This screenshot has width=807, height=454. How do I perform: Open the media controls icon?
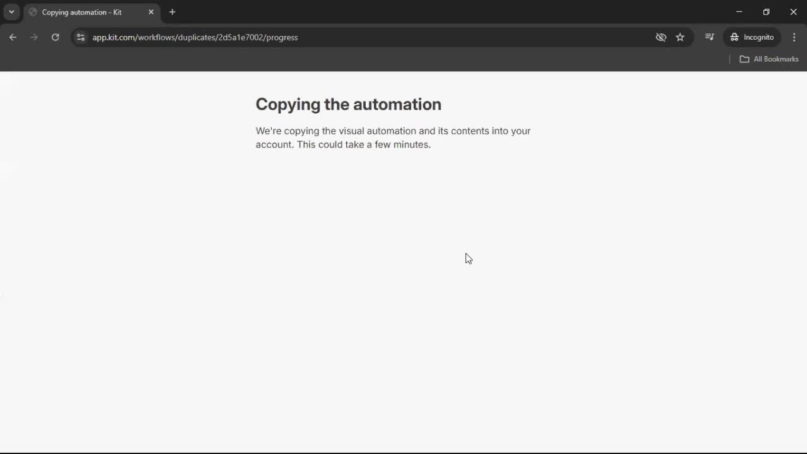709,37
